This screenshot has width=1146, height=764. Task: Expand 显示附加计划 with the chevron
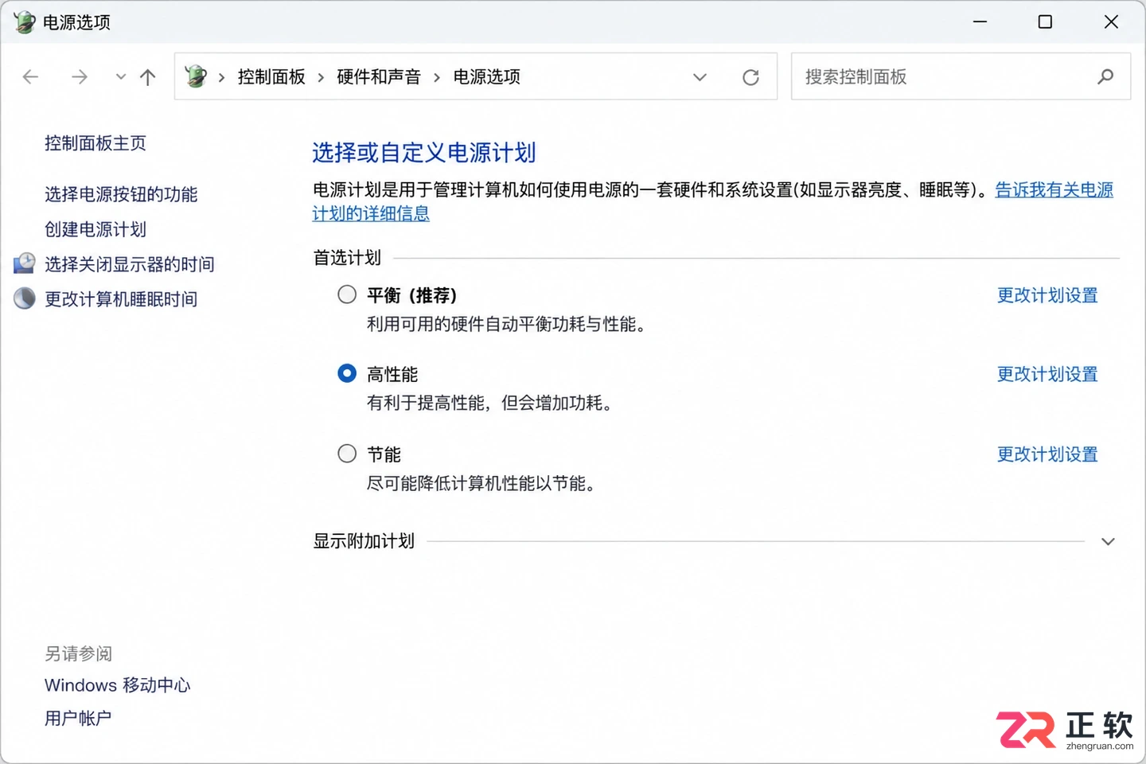point(1108,542)
